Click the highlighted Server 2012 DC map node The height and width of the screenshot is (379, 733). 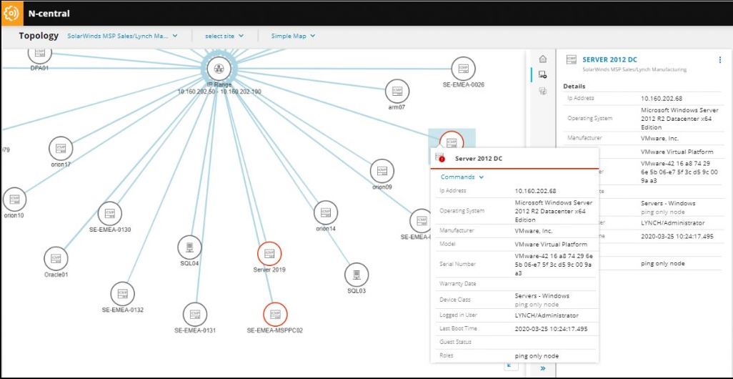[452, 139]
